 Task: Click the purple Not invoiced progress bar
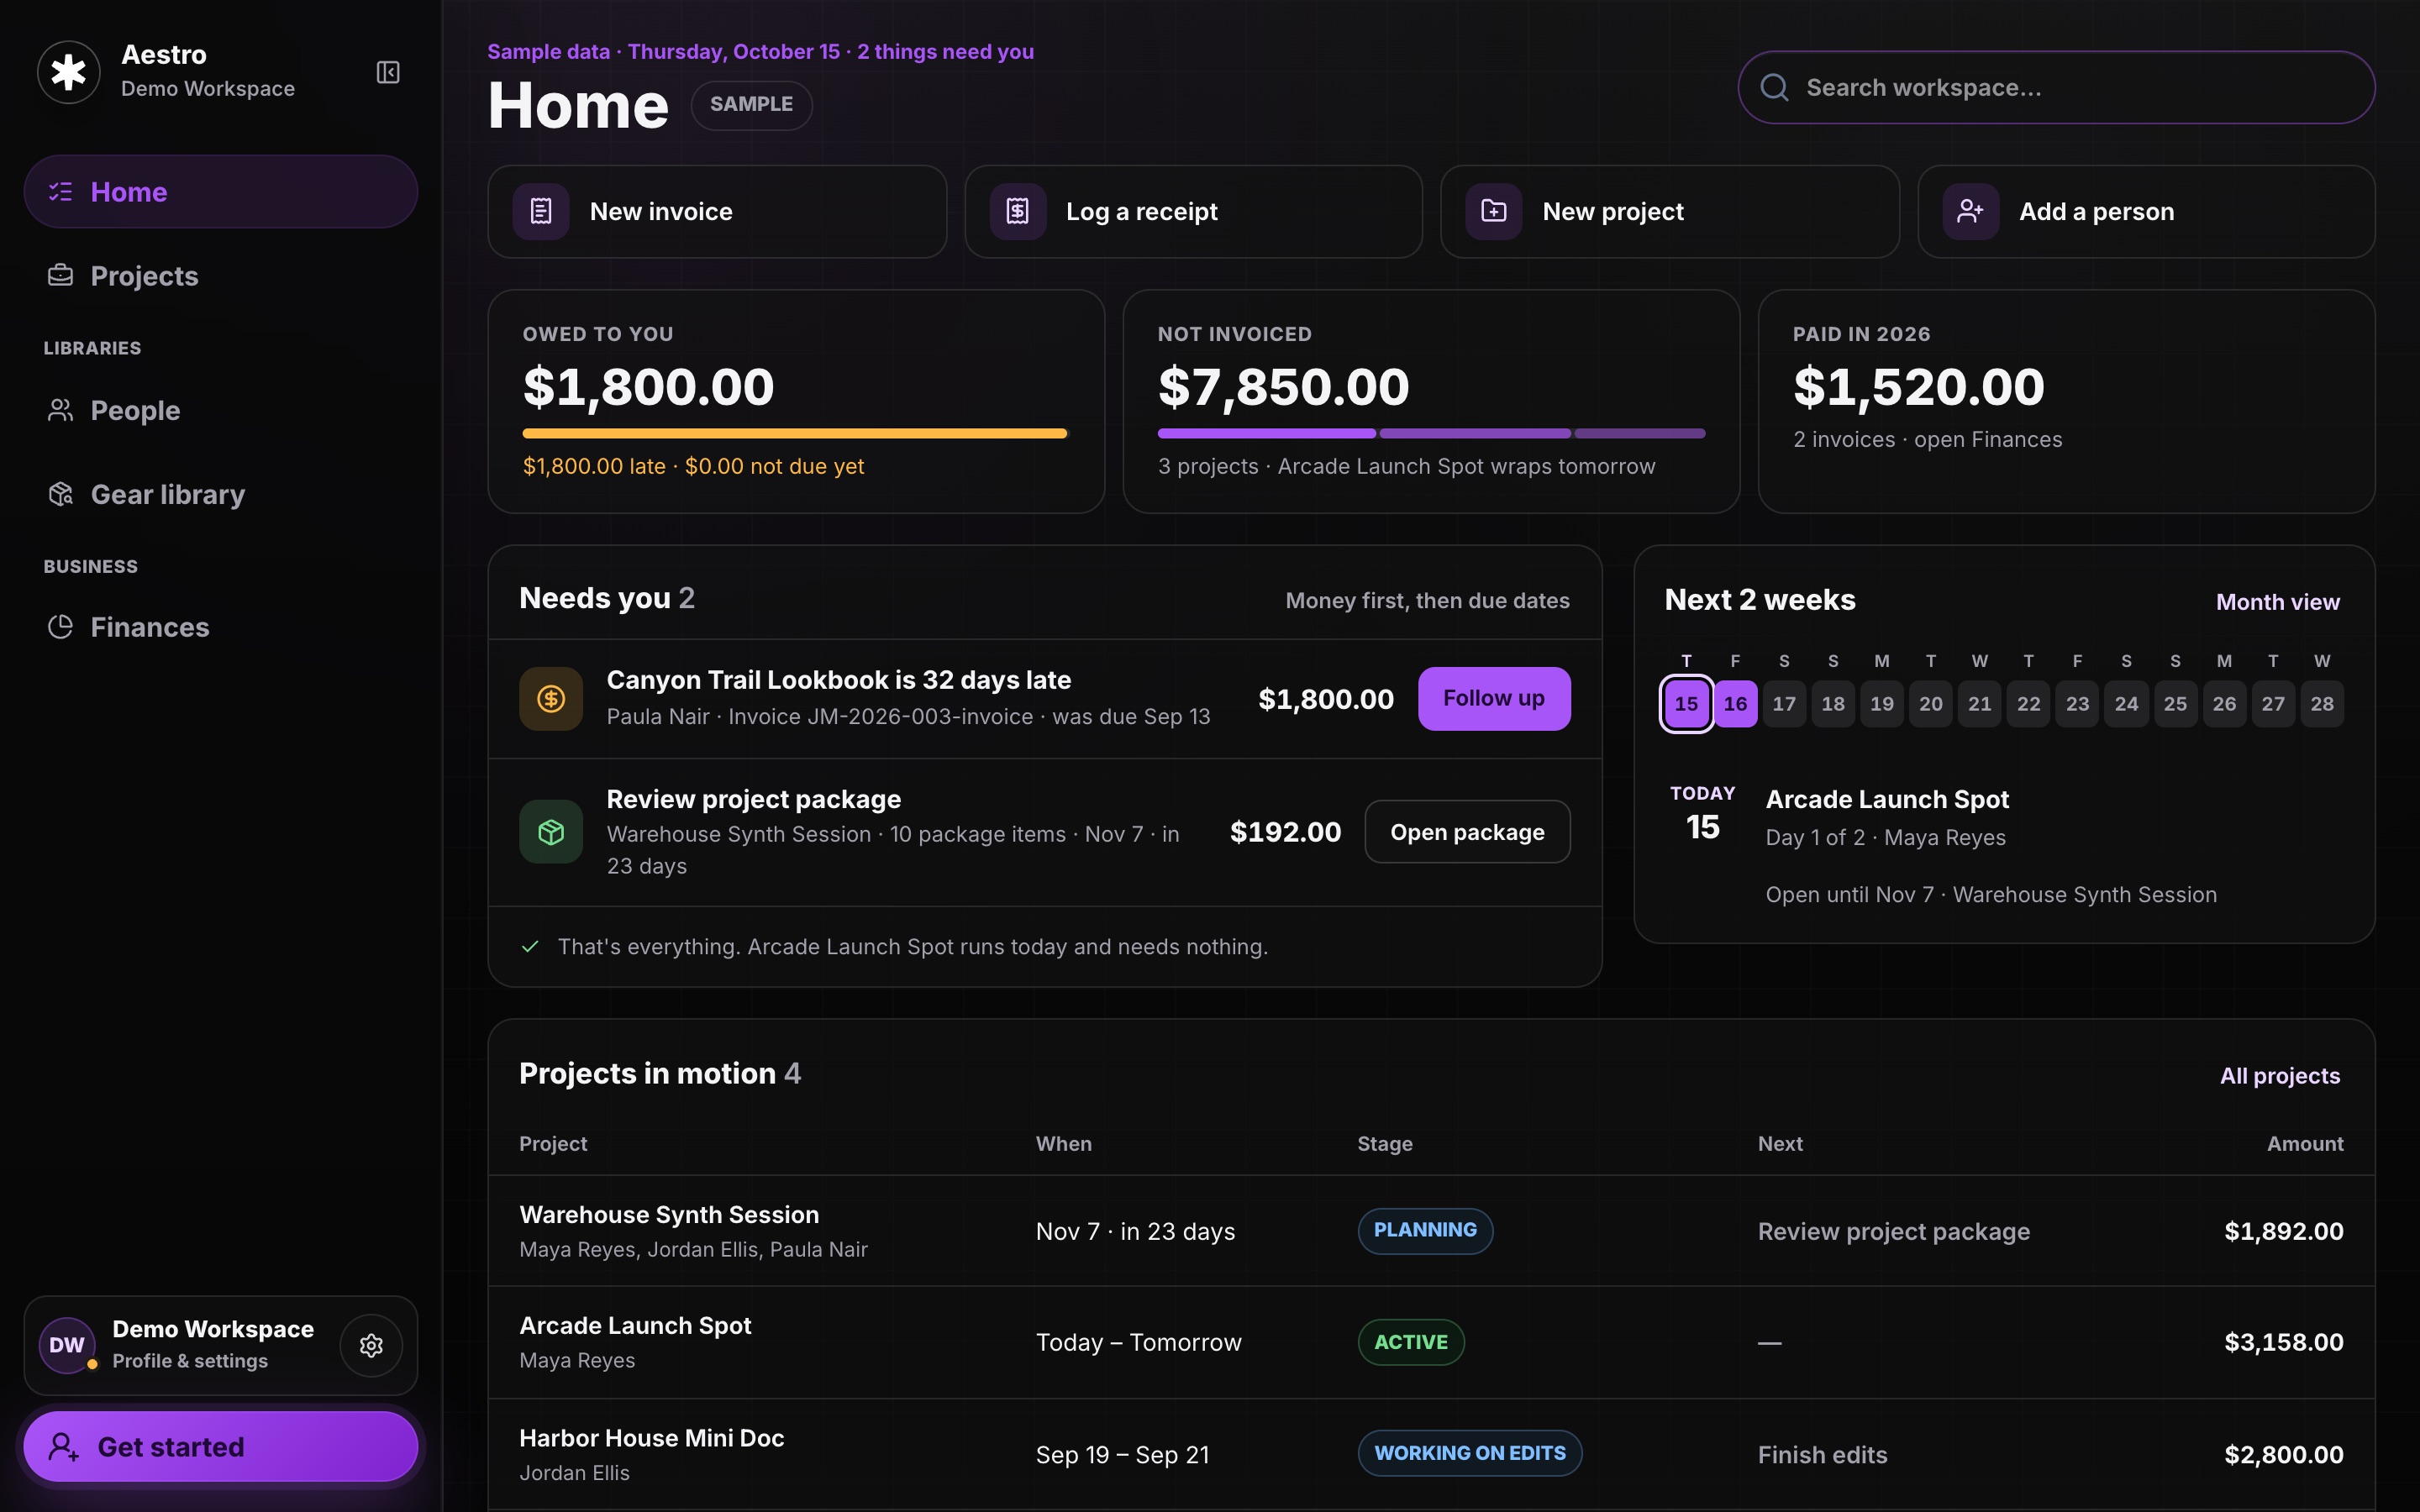click(1431, 433)
